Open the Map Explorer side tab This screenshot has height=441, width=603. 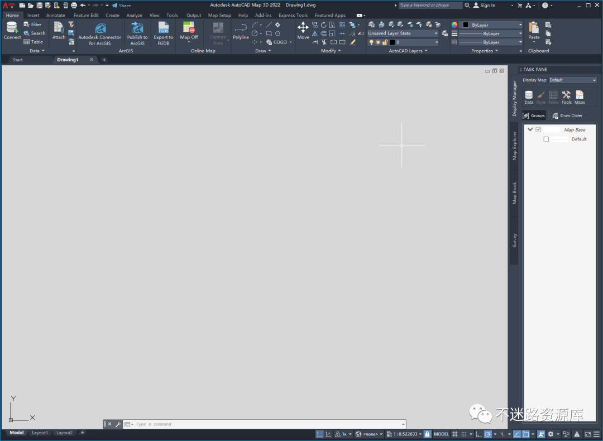pos(514,146)
